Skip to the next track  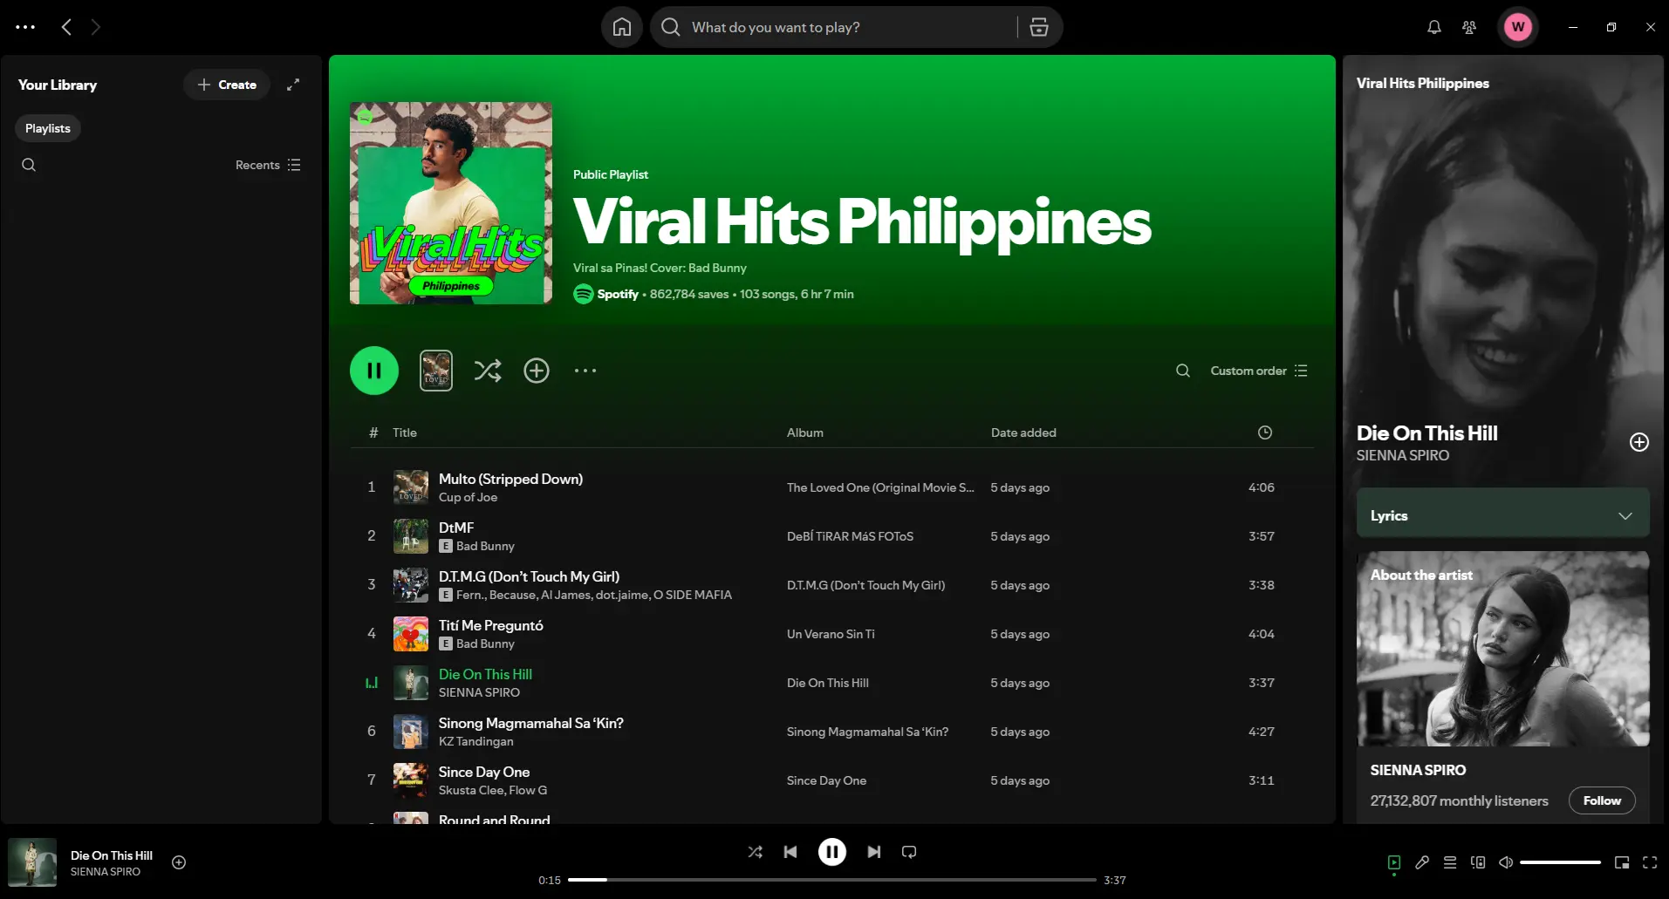pos(874,852)
